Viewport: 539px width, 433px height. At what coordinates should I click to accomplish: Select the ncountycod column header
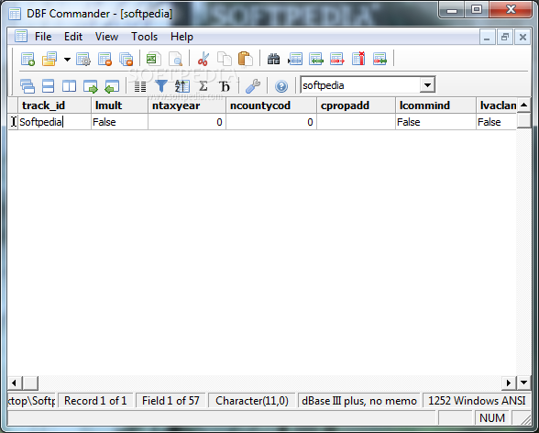[271, 105]
